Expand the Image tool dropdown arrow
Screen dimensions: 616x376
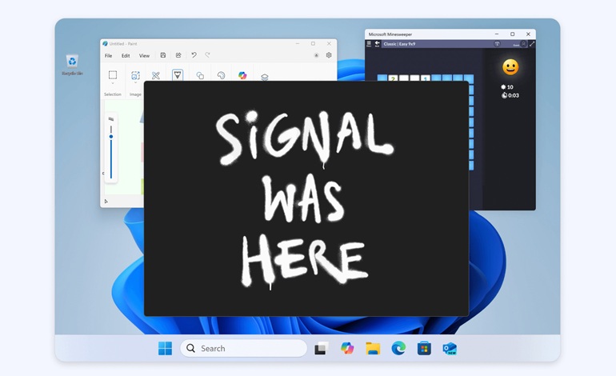click(135, 83)
